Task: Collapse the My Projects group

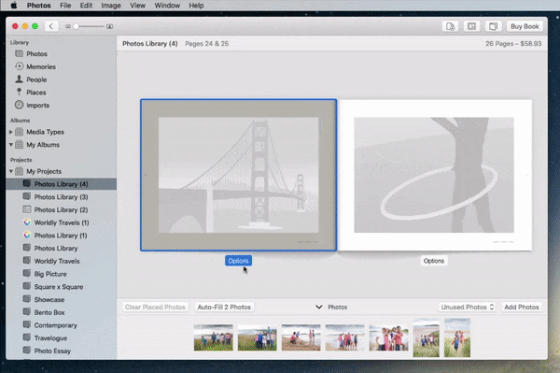Action: tap(10, 171)
